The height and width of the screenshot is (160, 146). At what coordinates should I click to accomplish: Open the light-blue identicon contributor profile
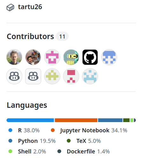(x=90, y=76)
